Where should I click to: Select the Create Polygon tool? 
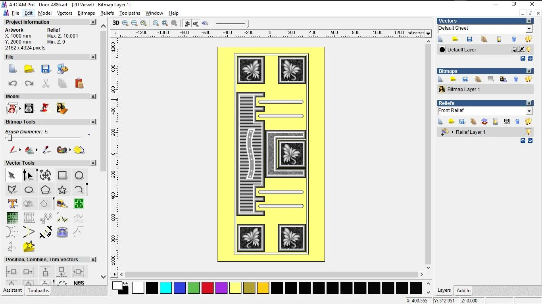46,190
